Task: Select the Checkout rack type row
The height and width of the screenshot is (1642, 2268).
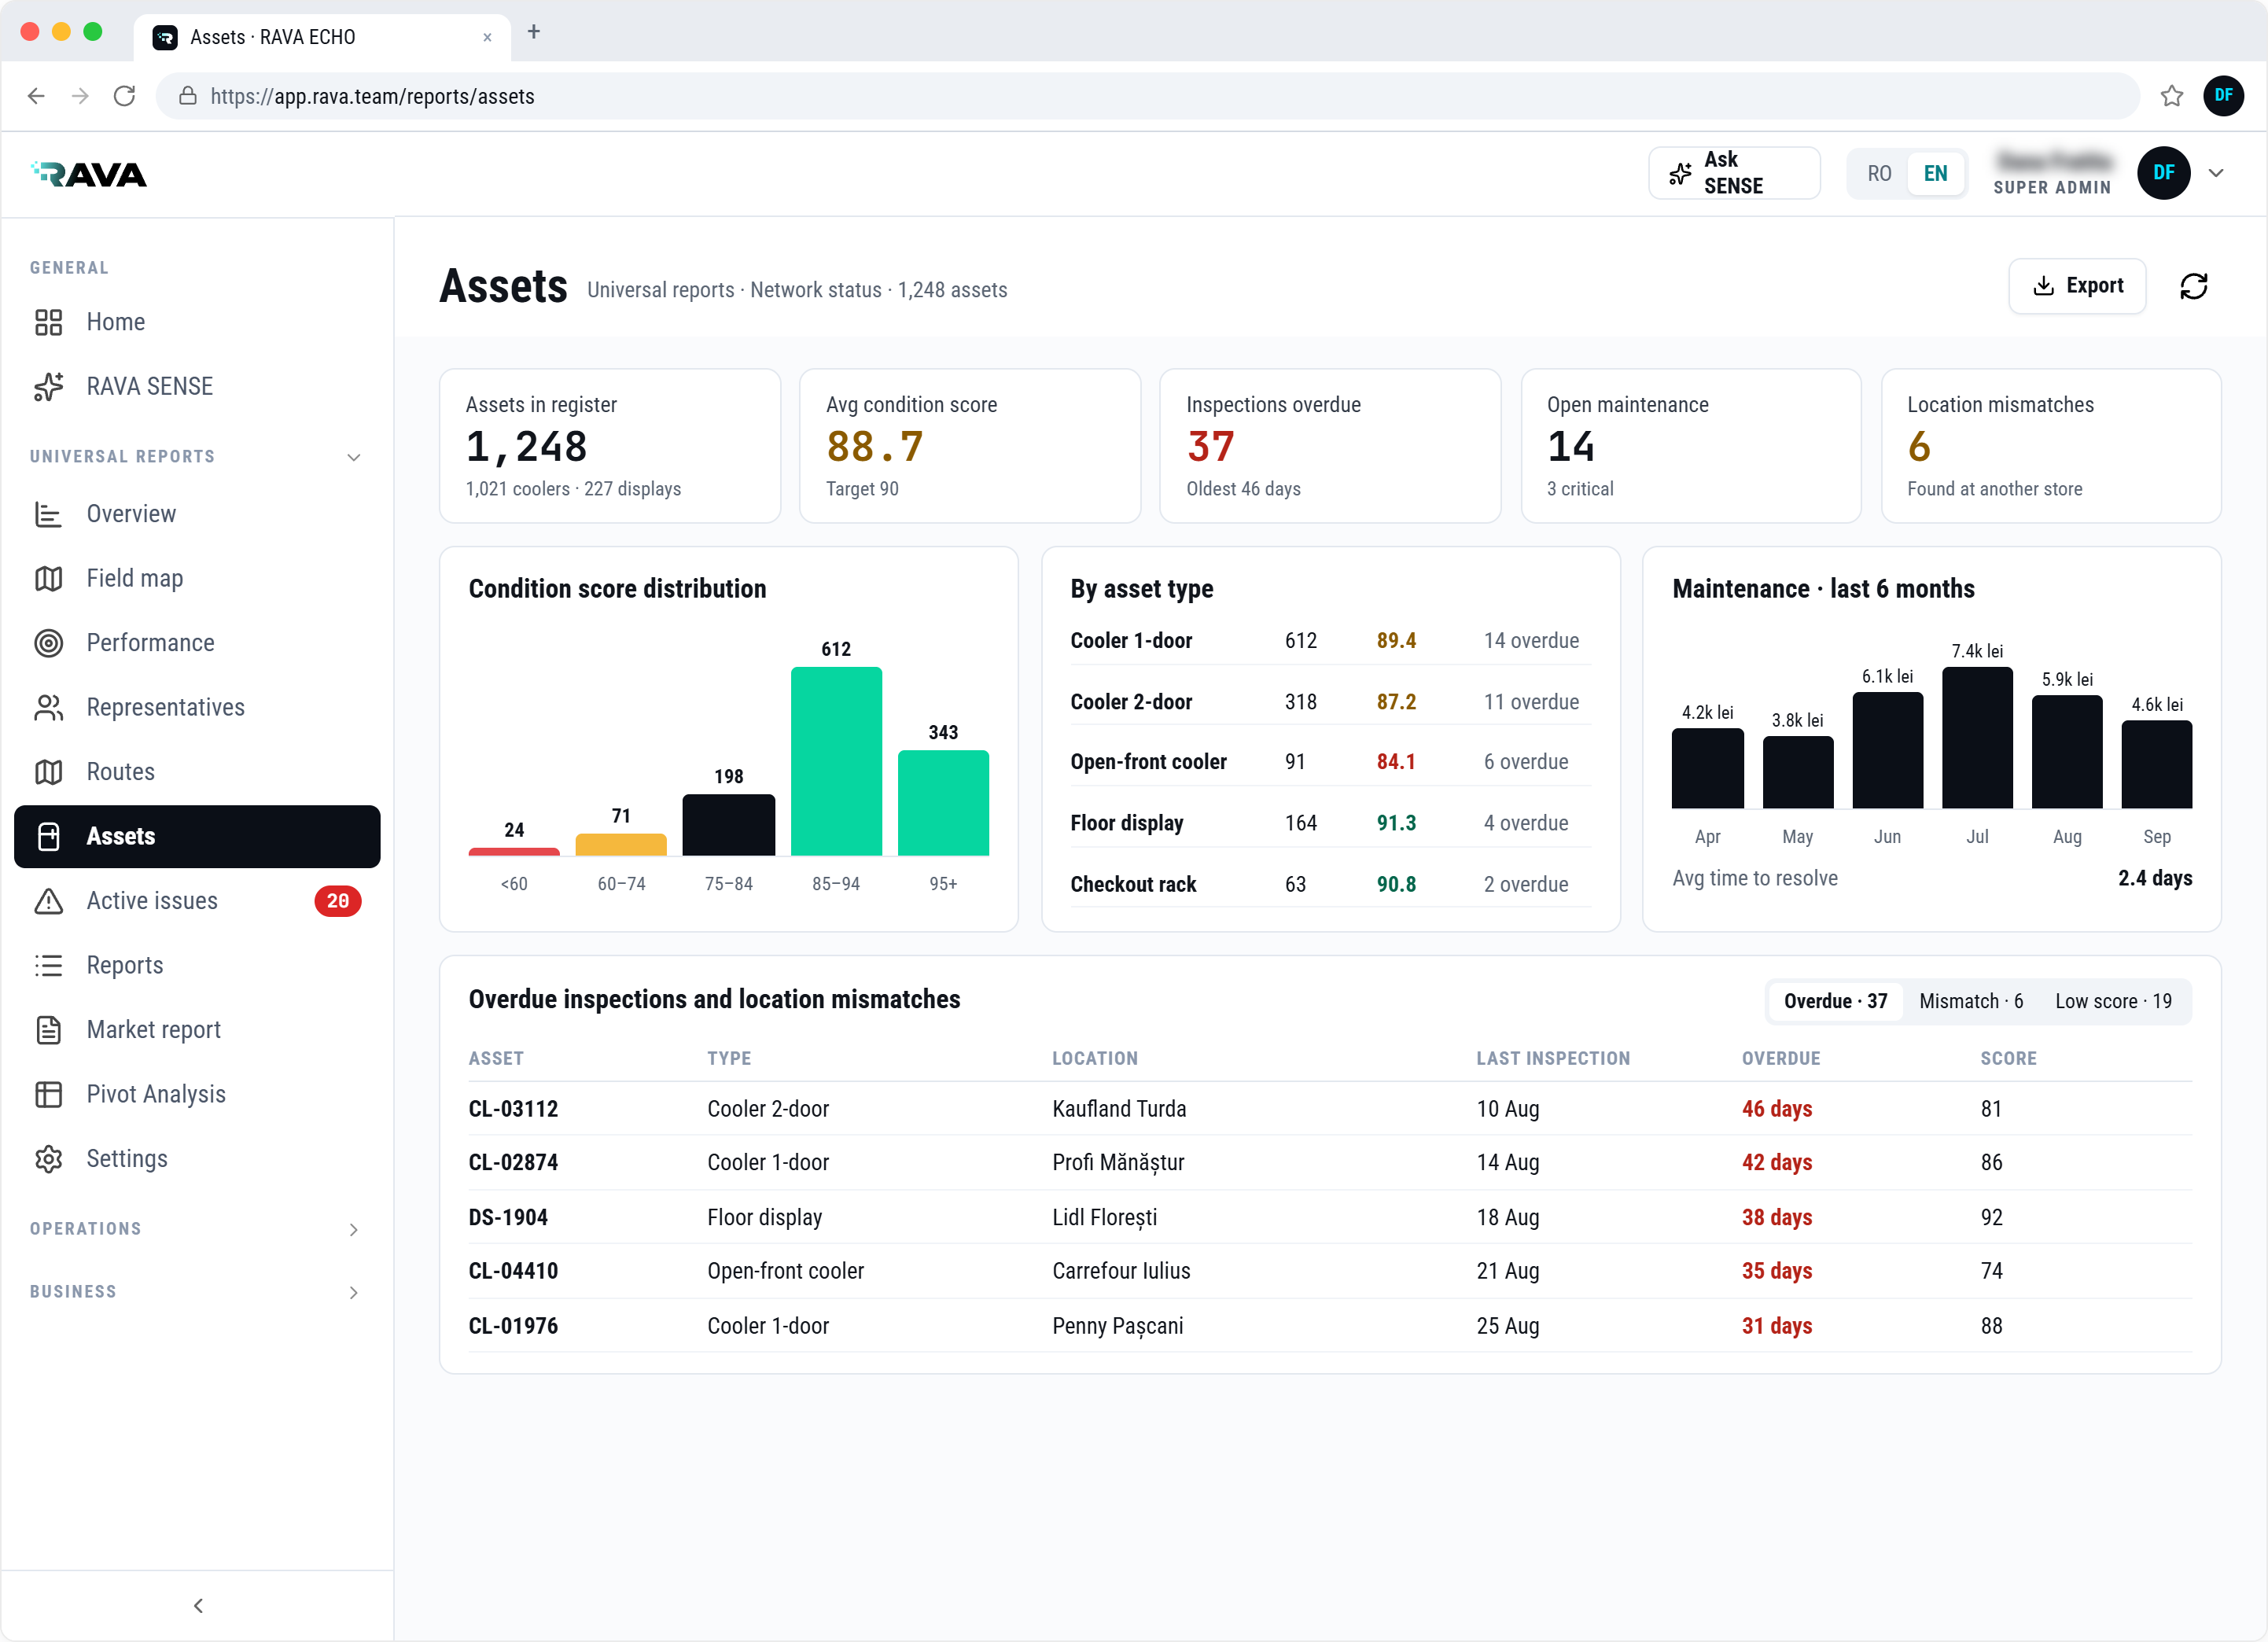Action: 1329,884
